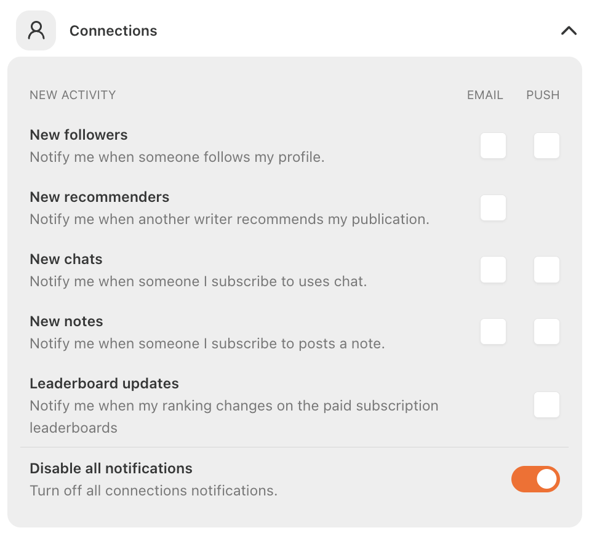This screenshot has height=533, width=592.
Task: Click the EMAIL column header
Action: click(x=485, y=95)
